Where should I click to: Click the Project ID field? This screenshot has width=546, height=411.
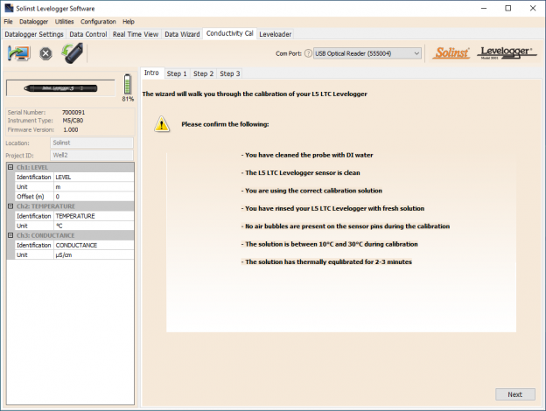coord(91,156)
